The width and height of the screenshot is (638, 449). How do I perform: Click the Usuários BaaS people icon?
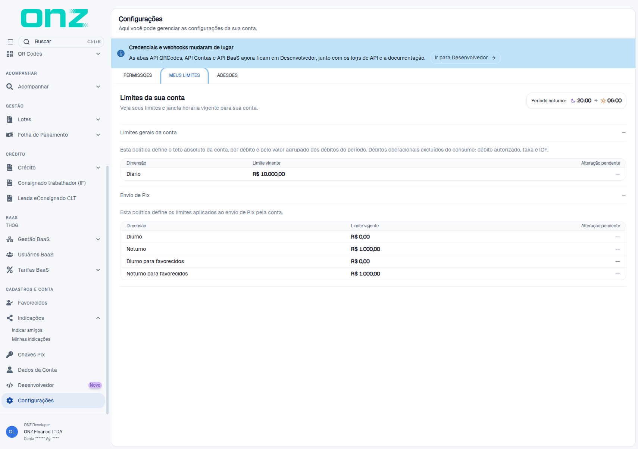coord(10,255)
